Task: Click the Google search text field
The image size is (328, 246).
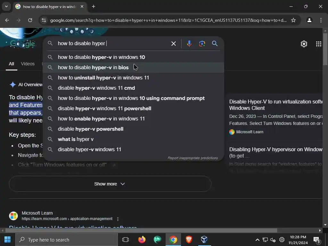Action: click(x=113, y=44)
